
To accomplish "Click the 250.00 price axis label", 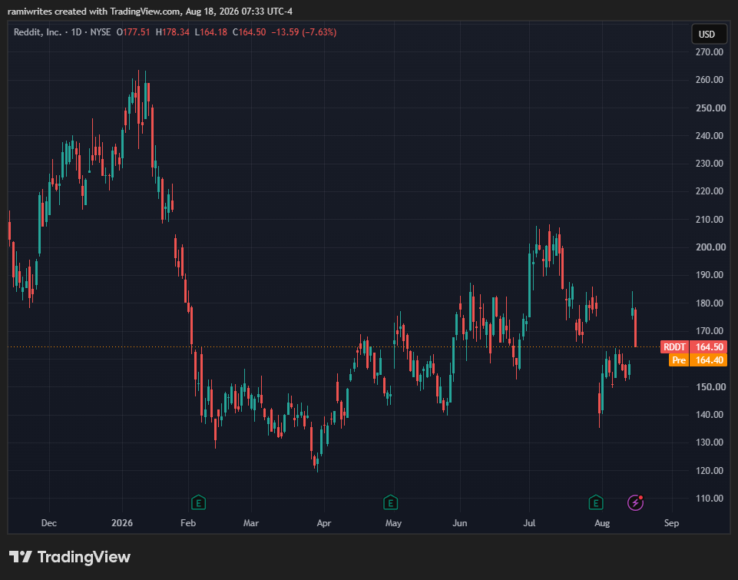I will pyautogui.click(x=710, y=108).
